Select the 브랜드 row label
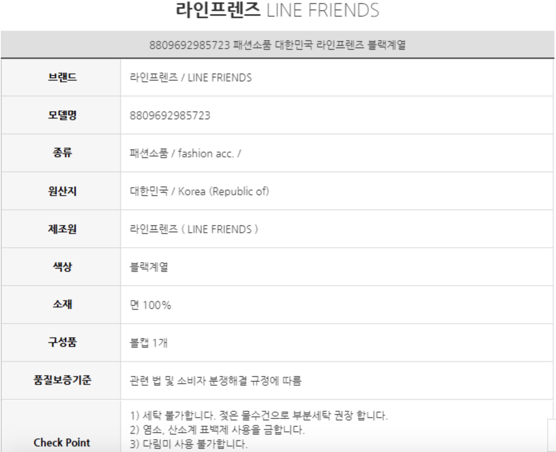The height and width of the screenshot is (452, 556). click(62, 77)
